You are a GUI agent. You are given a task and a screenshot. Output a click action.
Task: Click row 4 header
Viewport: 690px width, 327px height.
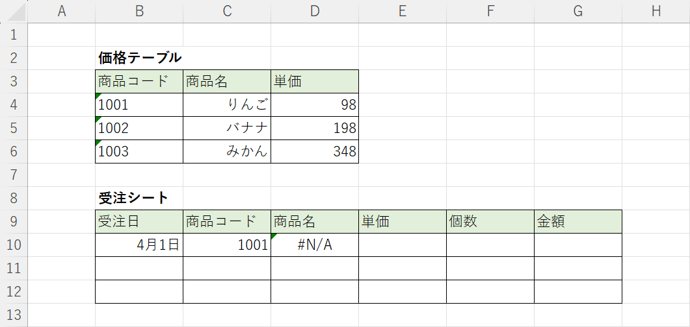[x=14, y=105]
